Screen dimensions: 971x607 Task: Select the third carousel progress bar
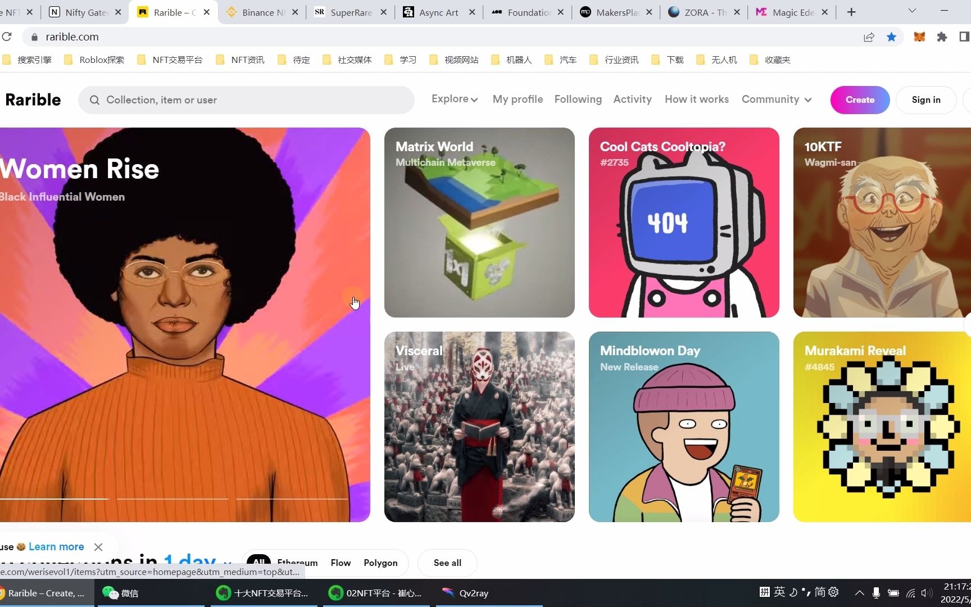pyautogui.click(x=292, y=499)
